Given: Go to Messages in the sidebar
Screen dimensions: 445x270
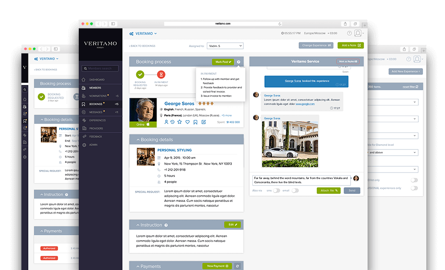Looking at the screenshot, I should (96, 112).
